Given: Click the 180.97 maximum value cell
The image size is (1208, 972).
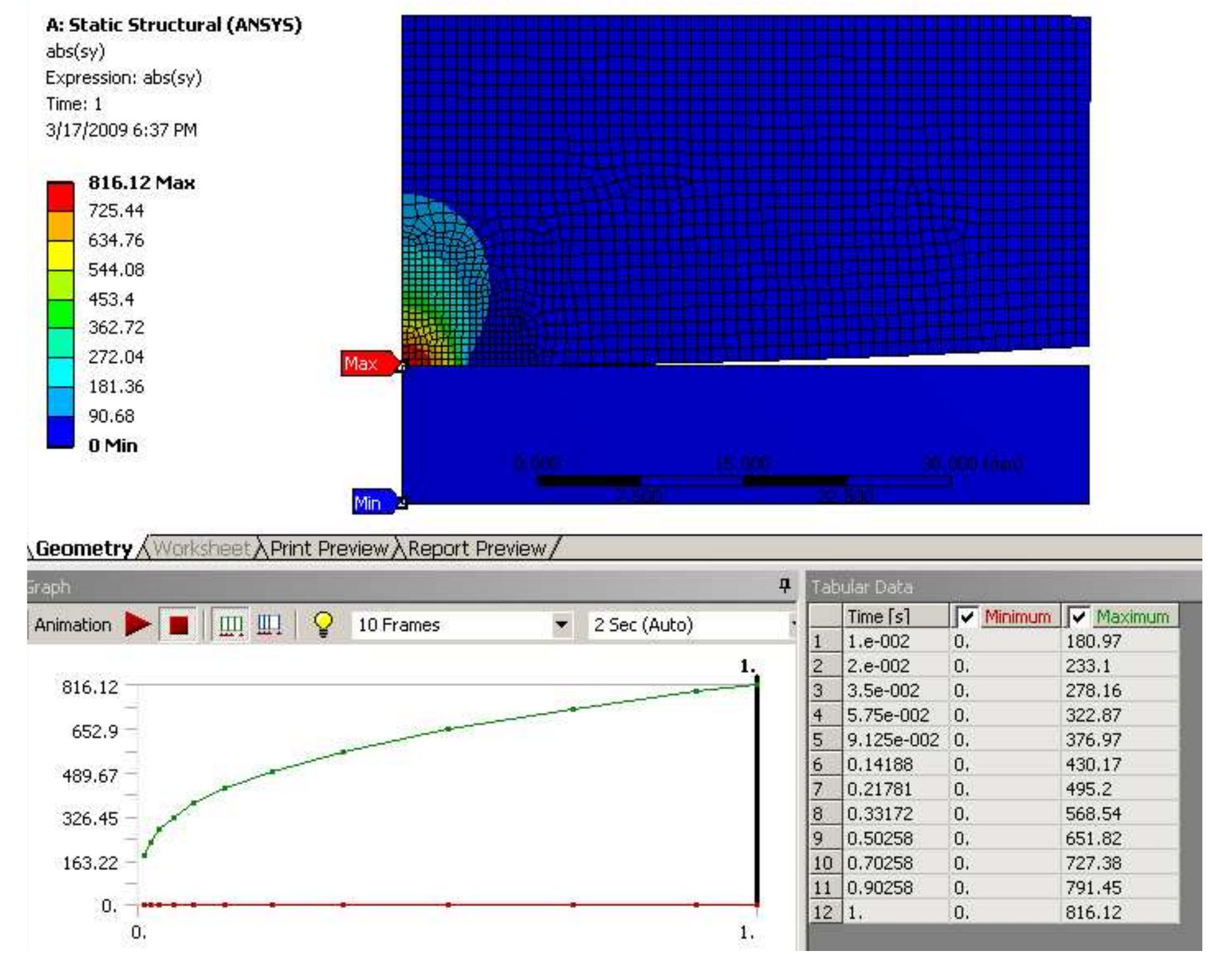Looking at the screenshot, I should pos(1120,641).
